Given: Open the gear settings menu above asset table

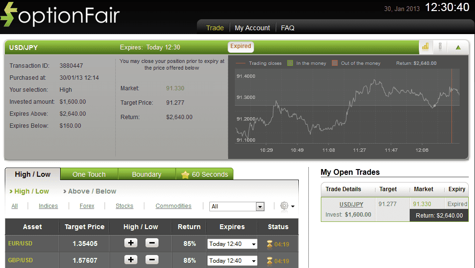Looking at the screenshot, I should pos(287,206).
